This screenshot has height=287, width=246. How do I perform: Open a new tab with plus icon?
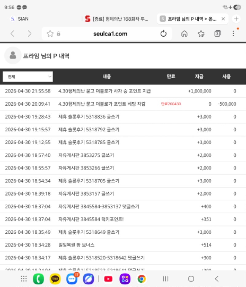tap(236, 19)
